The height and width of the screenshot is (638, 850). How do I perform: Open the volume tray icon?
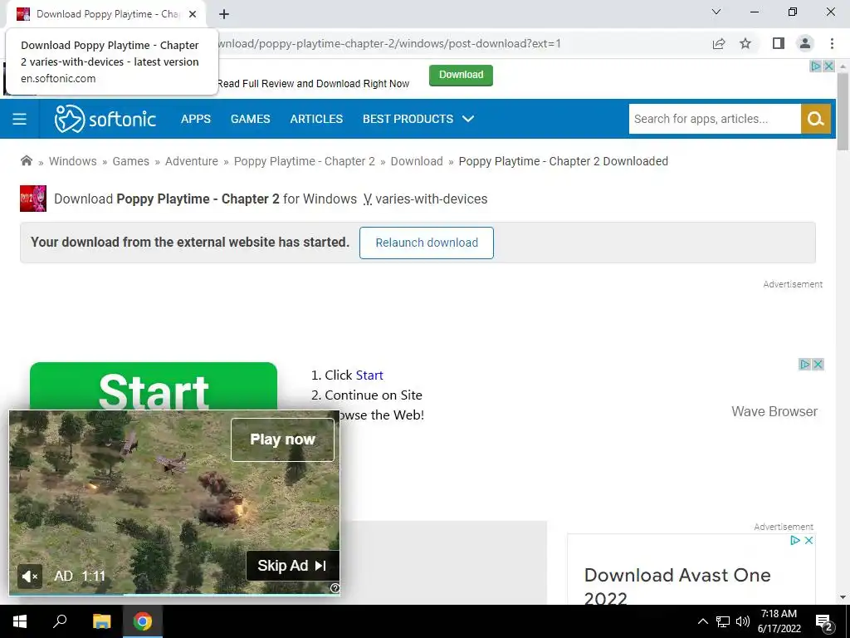743,621
